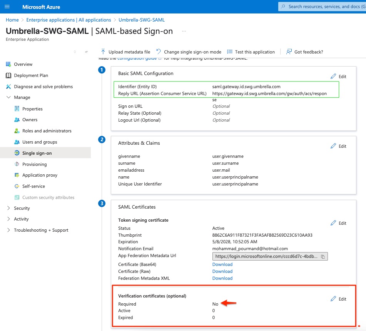Click the Change single sign-on mode undo icon

[x=159, y=52]
